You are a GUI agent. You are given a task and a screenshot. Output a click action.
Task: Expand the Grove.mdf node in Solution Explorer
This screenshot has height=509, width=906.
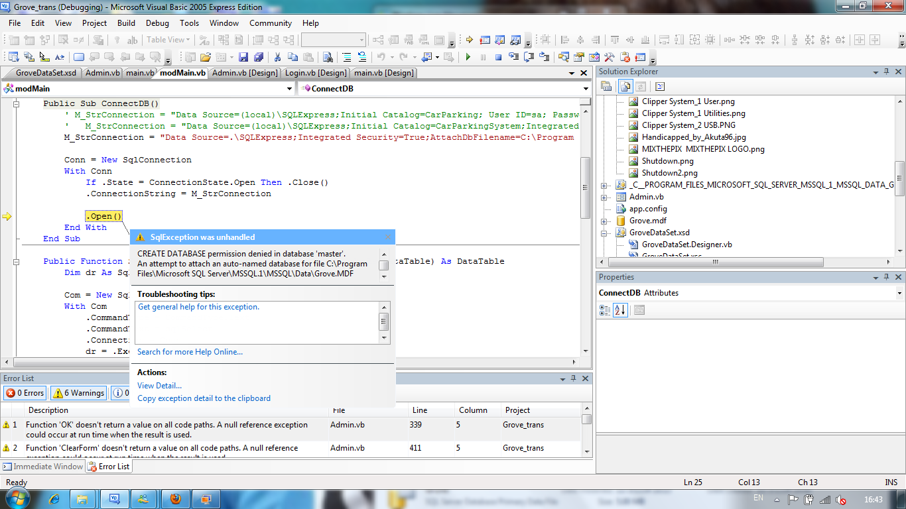tap(604, 221)
